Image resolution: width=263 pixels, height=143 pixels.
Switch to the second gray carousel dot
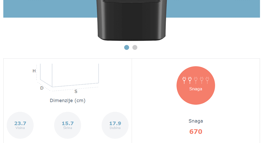pos(135,47)
